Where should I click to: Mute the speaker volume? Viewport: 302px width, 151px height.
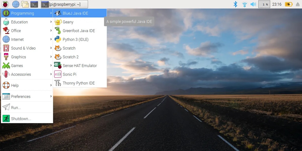point(253,4)
